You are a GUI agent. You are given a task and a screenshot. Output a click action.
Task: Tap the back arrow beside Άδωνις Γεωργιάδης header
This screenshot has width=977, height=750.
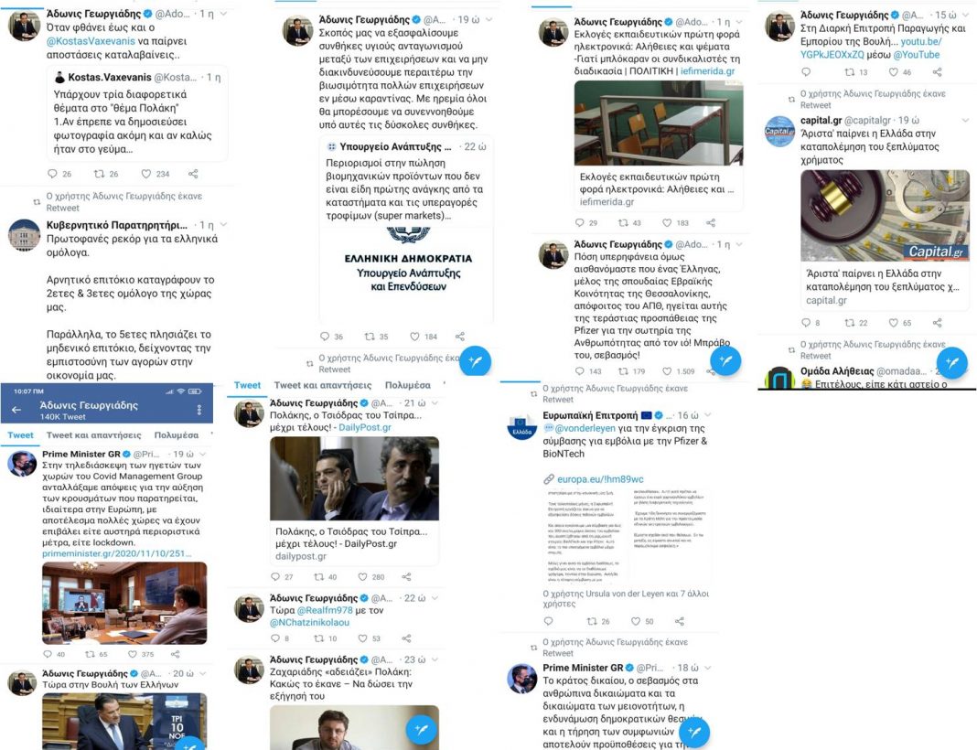tap(16, 409)
